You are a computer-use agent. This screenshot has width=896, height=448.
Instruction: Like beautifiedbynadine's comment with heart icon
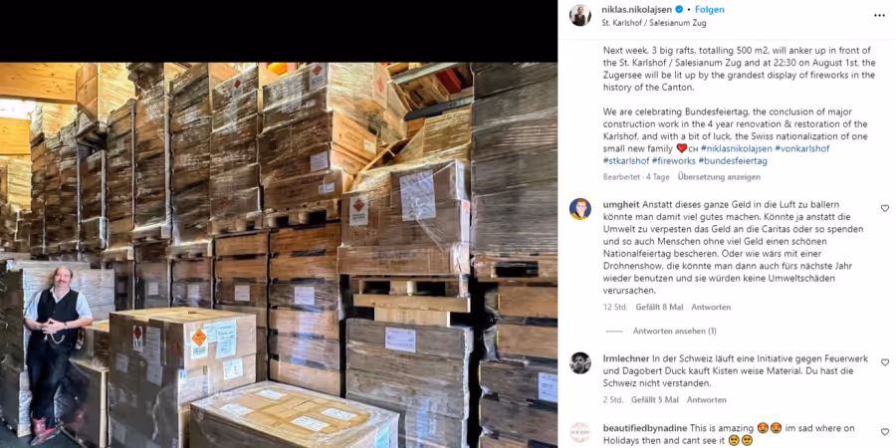885,432
